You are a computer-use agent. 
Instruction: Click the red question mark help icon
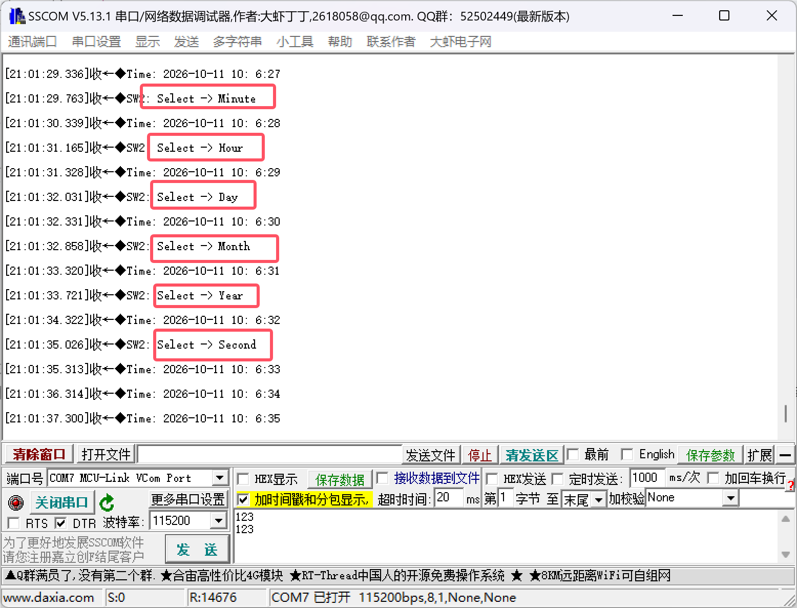pyautogui.click(x=791, y=484)
